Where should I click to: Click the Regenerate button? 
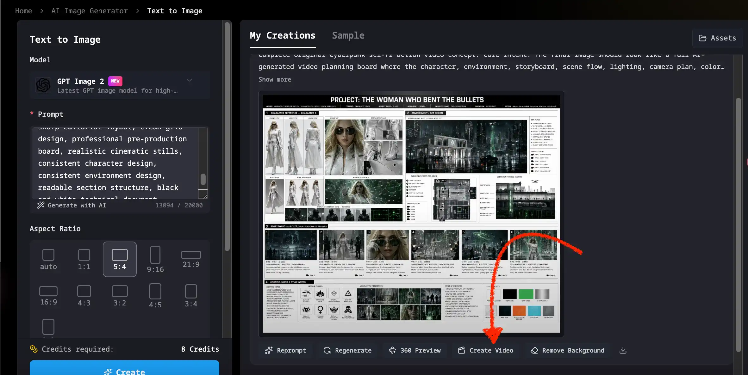coord(347,350)
